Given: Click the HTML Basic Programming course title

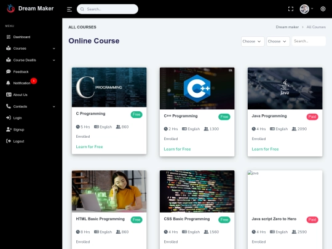Looking at the screenshot, I should coord(100,219).
